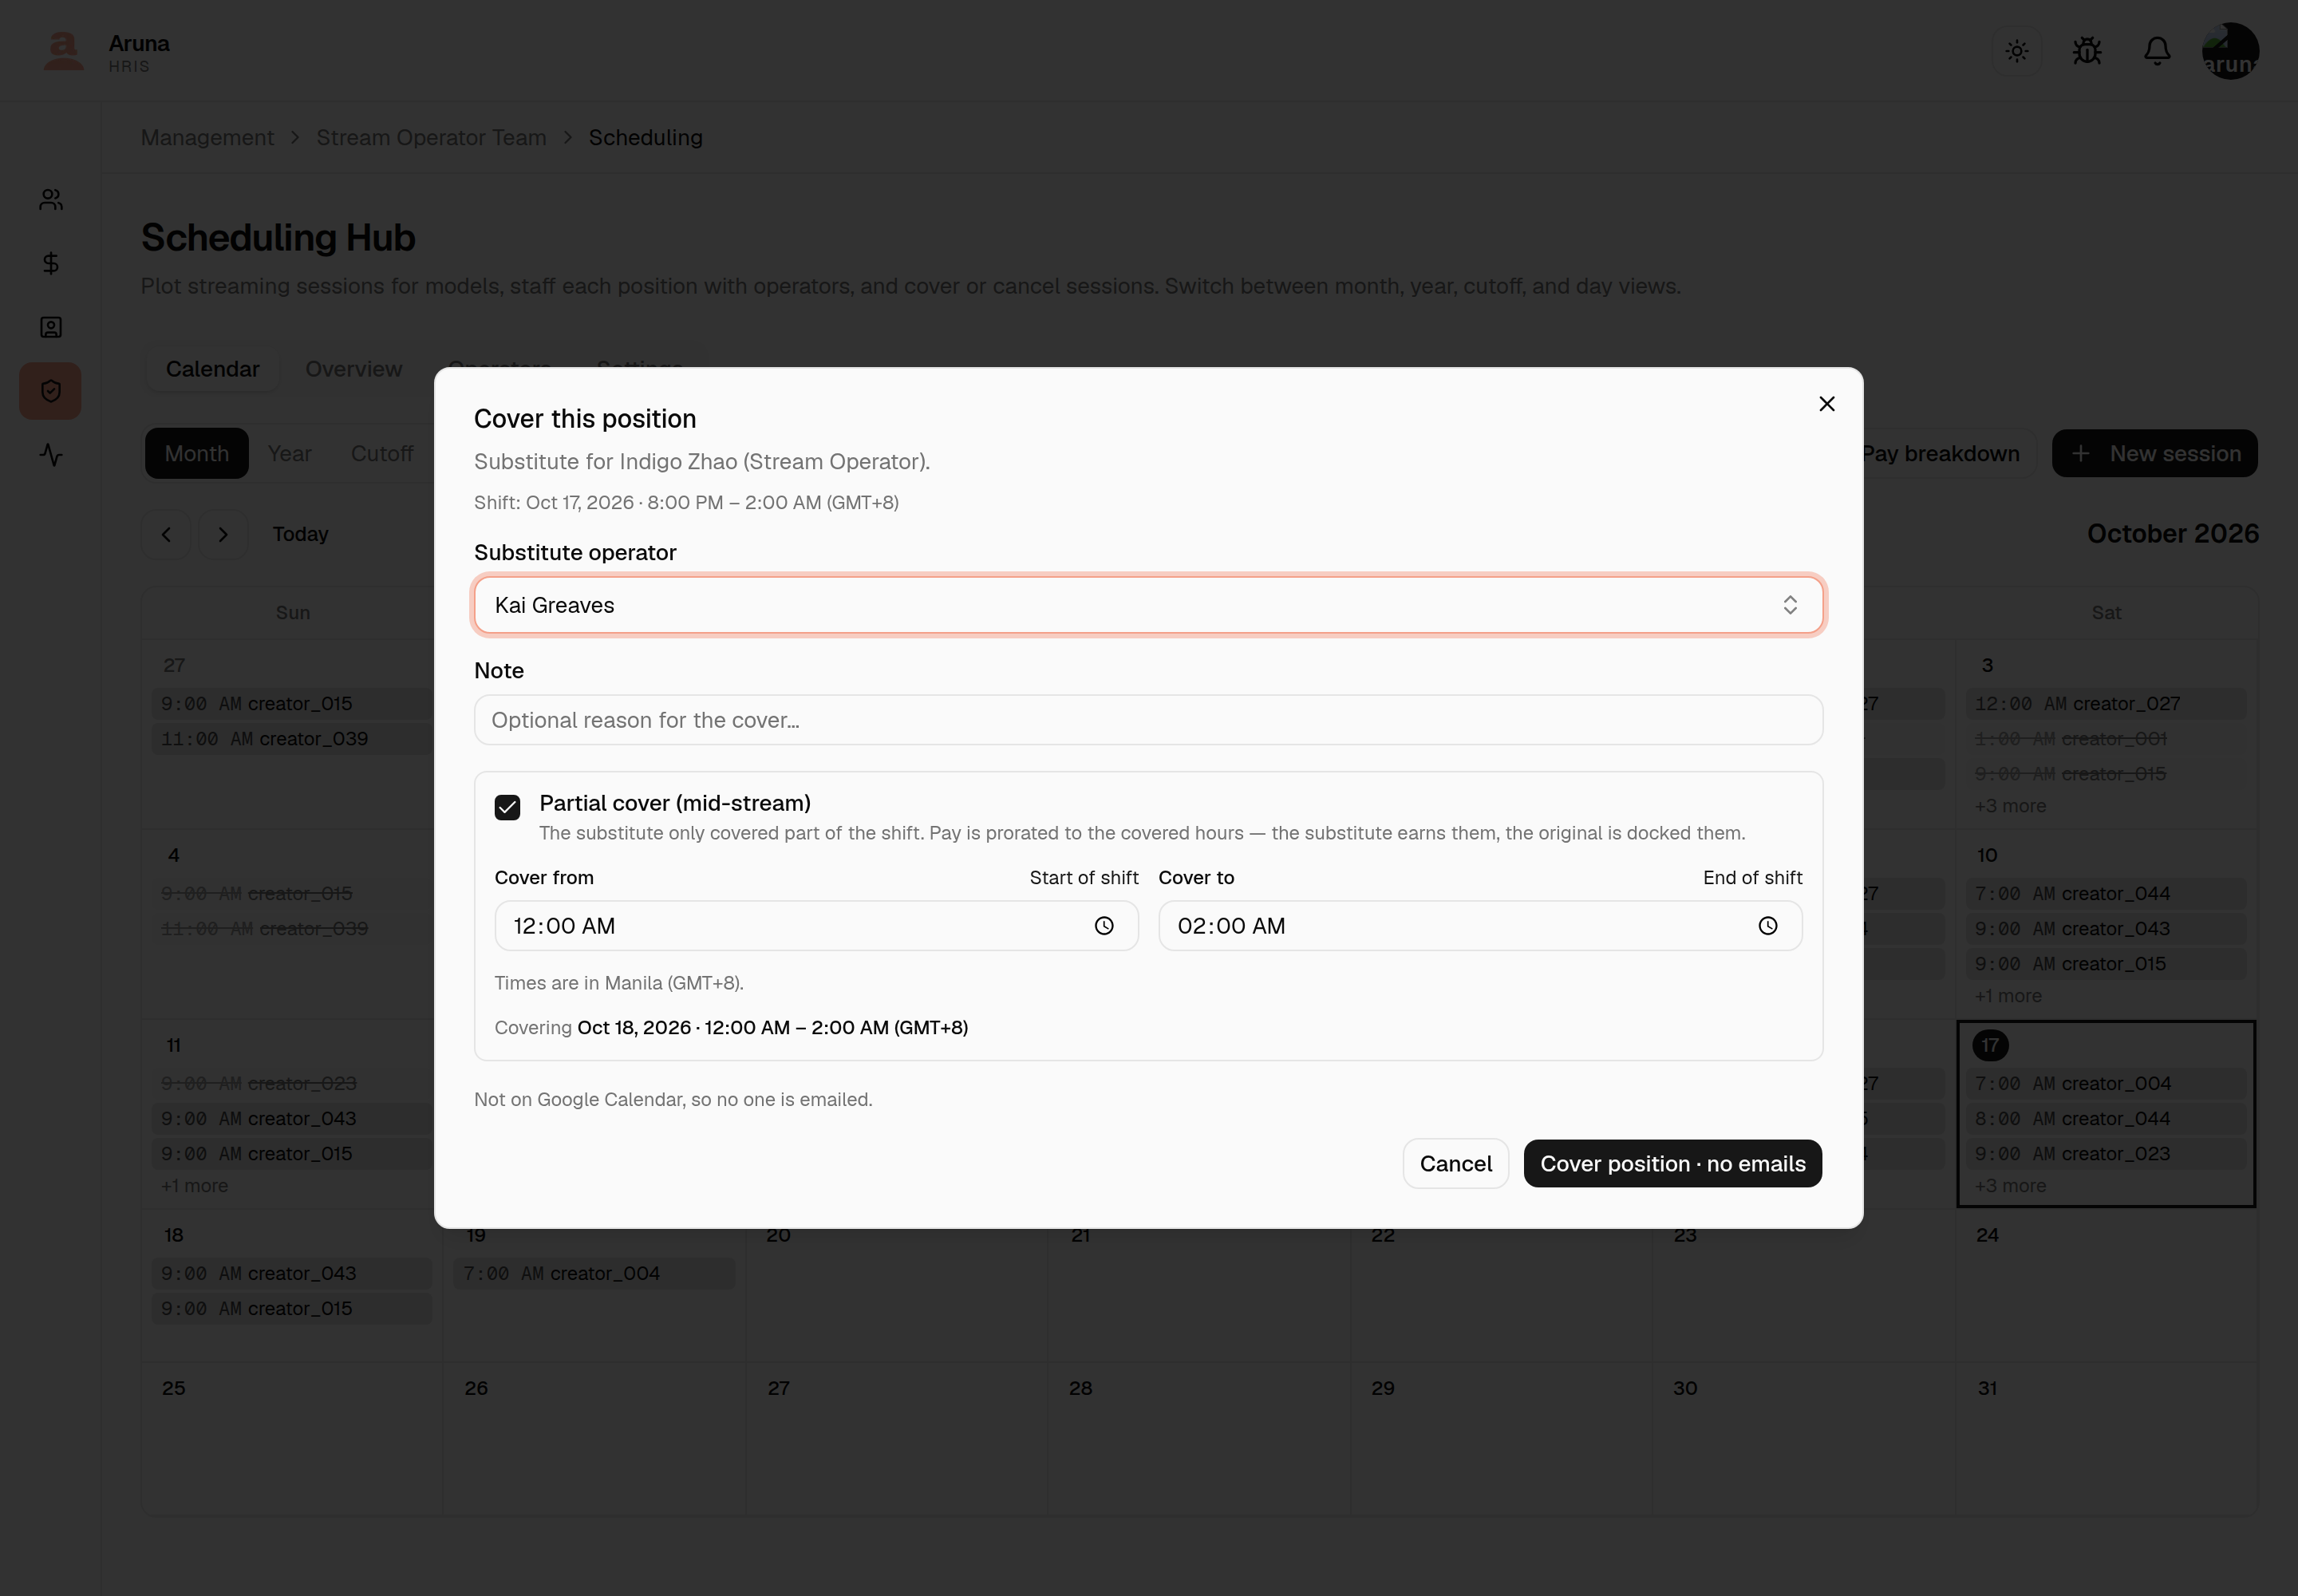Click clock icon in Cover from field

1104,926
